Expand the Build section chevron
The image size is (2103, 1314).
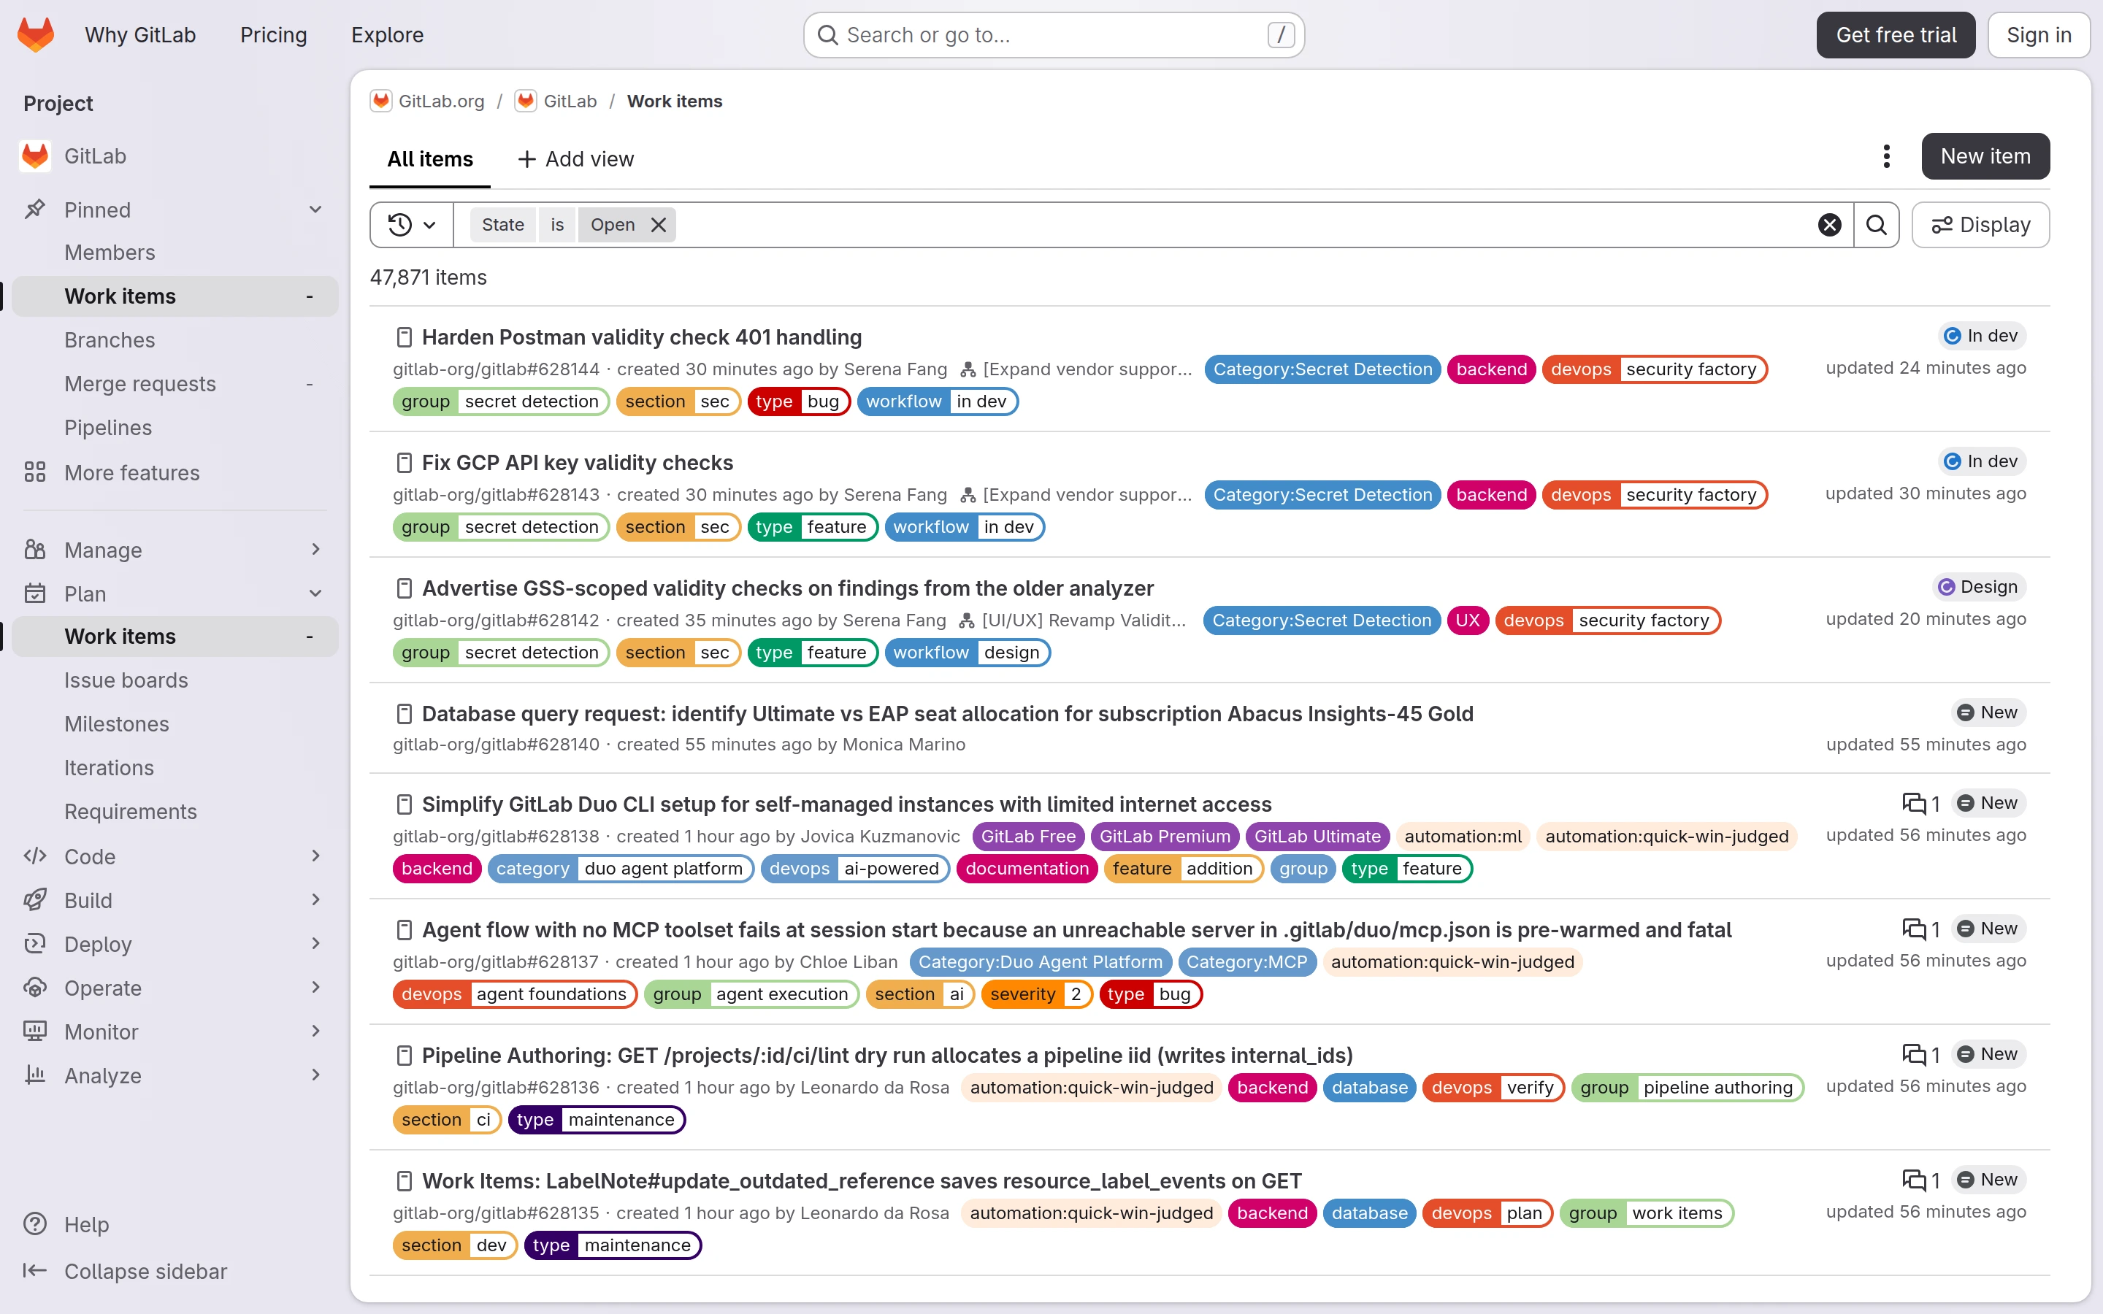point(315,899)
